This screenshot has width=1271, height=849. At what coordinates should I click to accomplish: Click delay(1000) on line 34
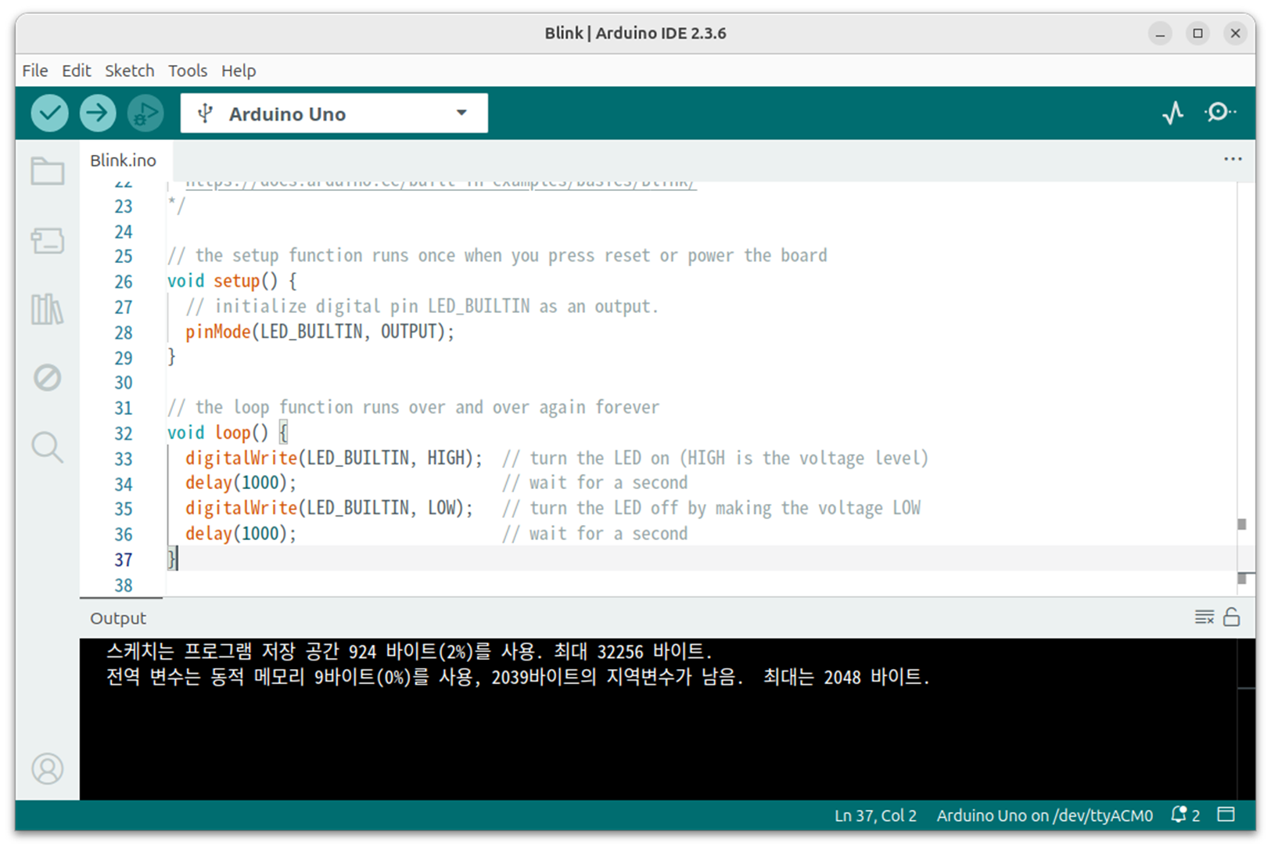click(x=241, y=483)
